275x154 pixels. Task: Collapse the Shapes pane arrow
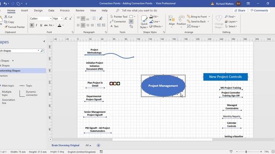point(44,41)
